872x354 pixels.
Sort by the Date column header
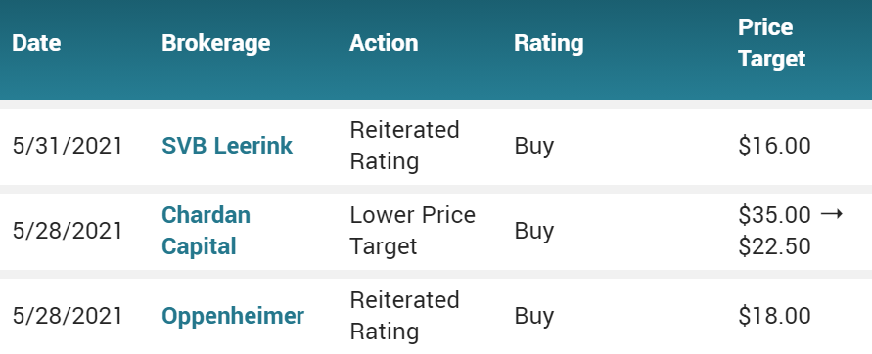pos(36,43)
